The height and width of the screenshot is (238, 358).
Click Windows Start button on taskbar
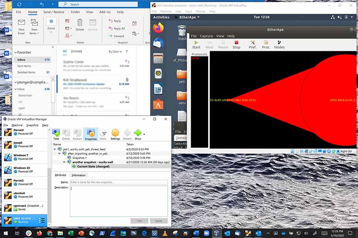click(5, 233)
